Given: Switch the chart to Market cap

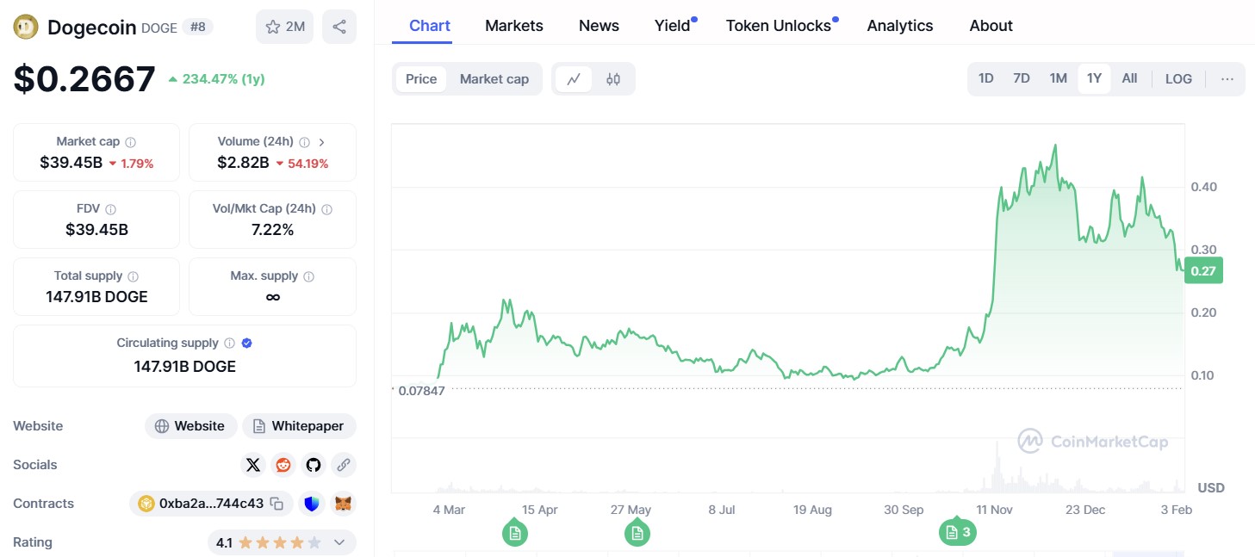Looking at the screenshot, I should click(494, 78).
